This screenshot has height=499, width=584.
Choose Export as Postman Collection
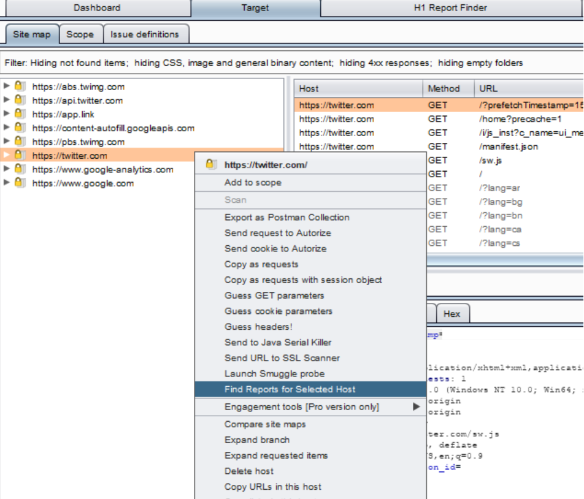pos(310,217)
